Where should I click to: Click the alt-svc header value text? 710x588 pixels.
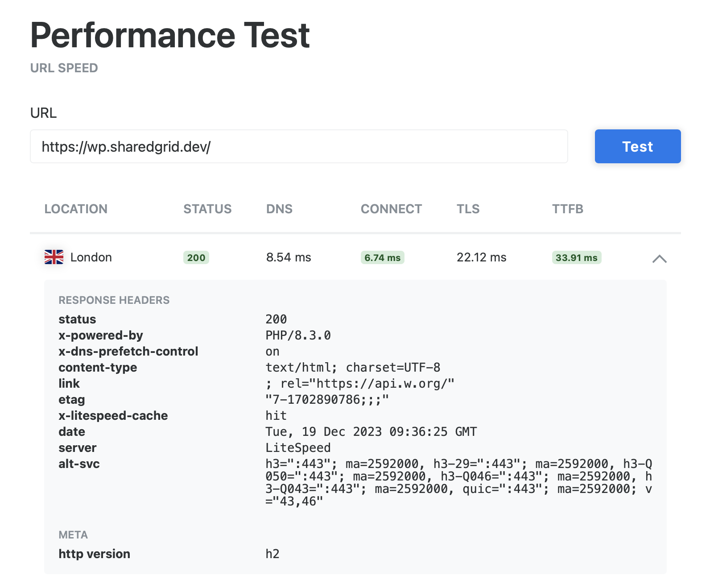tap(458, 483)
